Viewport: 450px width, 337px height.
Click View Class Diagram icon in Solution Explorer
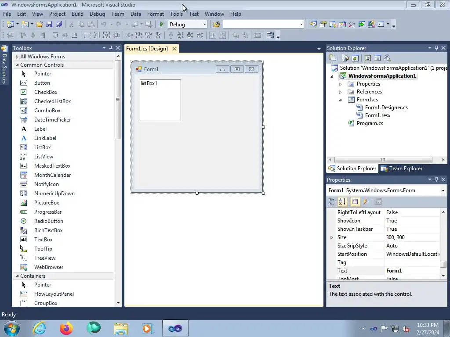click(x=387, y=58)
